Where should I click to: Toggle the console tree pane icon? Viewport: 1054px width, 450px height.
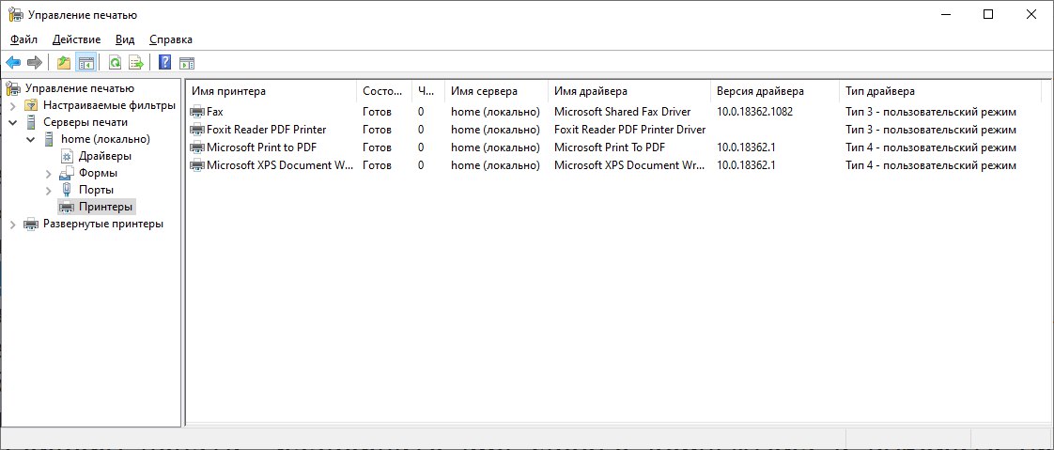tap(85, 63)
